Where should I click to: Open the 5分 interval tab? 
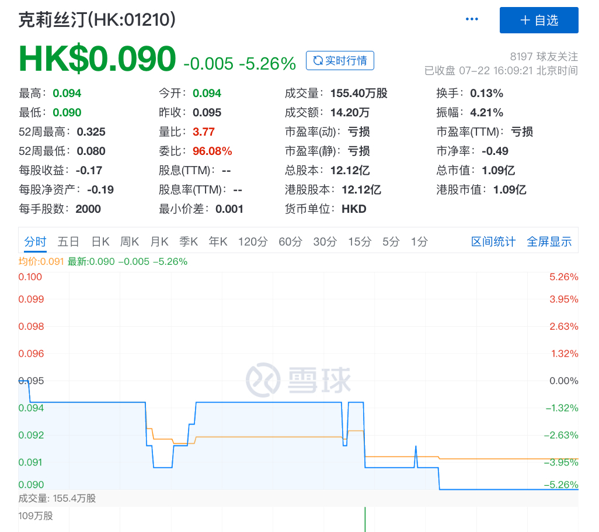coord(391,241)
